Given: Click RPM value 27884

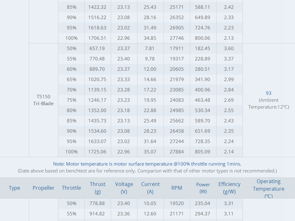Looking at the screenshot, I should point(177,152).
